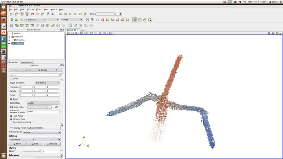Screen dimensions: 283x159
Task: Add a new layout tab with the plus button
Action: pos(83,30)
